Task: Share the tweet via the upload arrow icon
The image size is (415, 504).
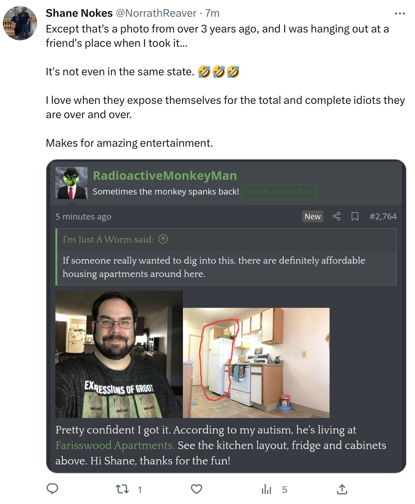Action: pos(342,489)
